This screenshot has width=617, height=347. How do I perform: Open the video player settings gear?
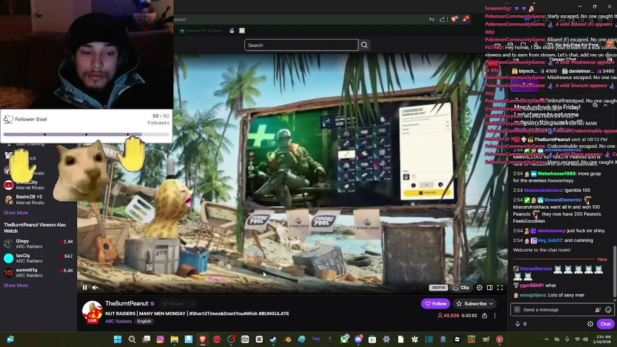pyautogui.click(x=479, y=288)
